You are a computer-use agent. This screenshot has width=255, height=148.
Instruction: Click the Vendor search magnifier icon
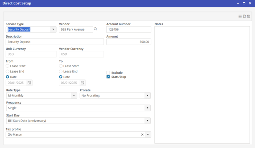point(96,29)
